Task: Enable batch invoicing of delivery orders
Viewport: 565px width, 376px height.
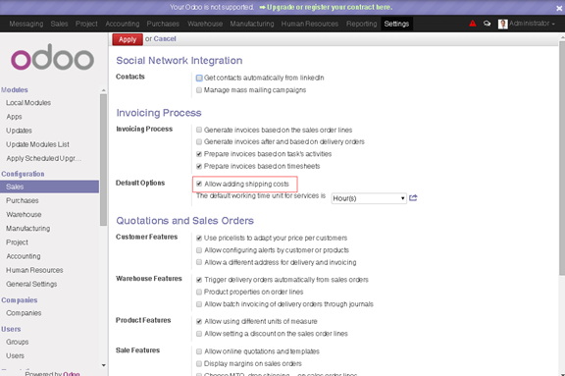Action: (x=199, y=304)
